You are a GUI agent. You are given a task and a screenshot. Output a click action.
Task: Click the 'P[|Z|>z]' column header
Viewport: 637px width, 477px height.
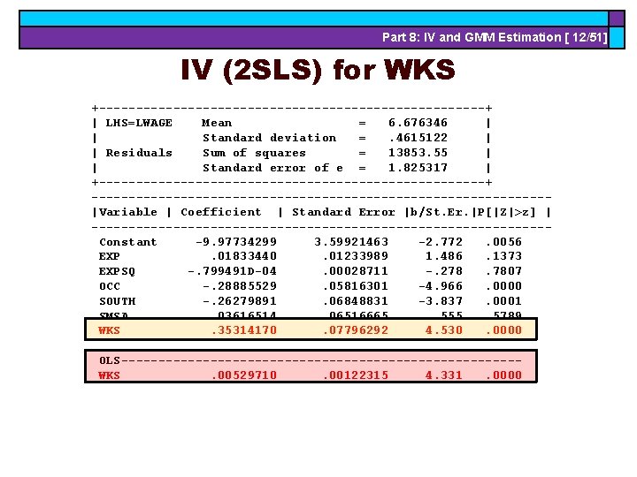[x=507, y=212]
